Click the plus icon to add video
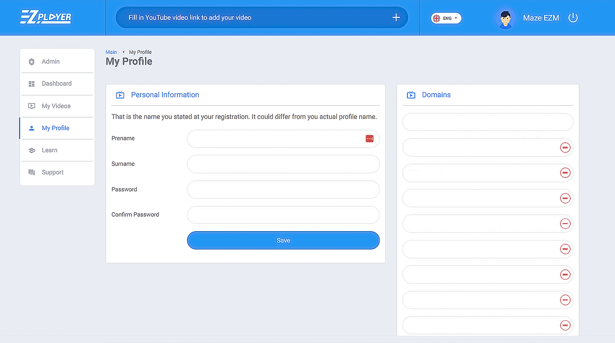615x343 pixels. point(396,18)
